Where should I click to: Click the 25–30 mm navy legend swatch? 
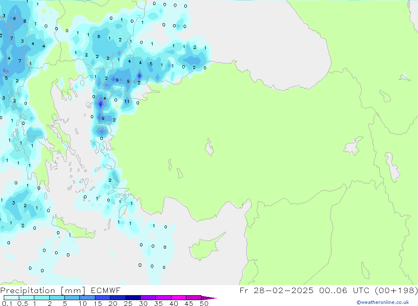tap(133, 298)
